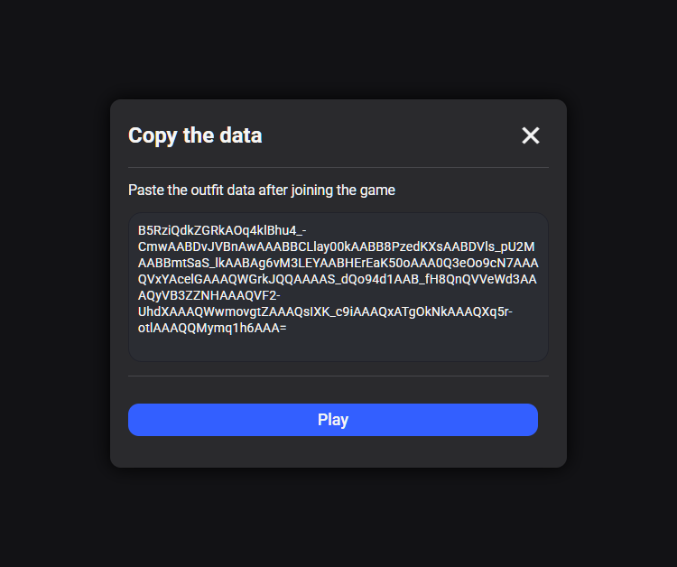This screenshot has width=677, height=567.
Task: Click the divider line above Play
Action: tap(338, 376)
